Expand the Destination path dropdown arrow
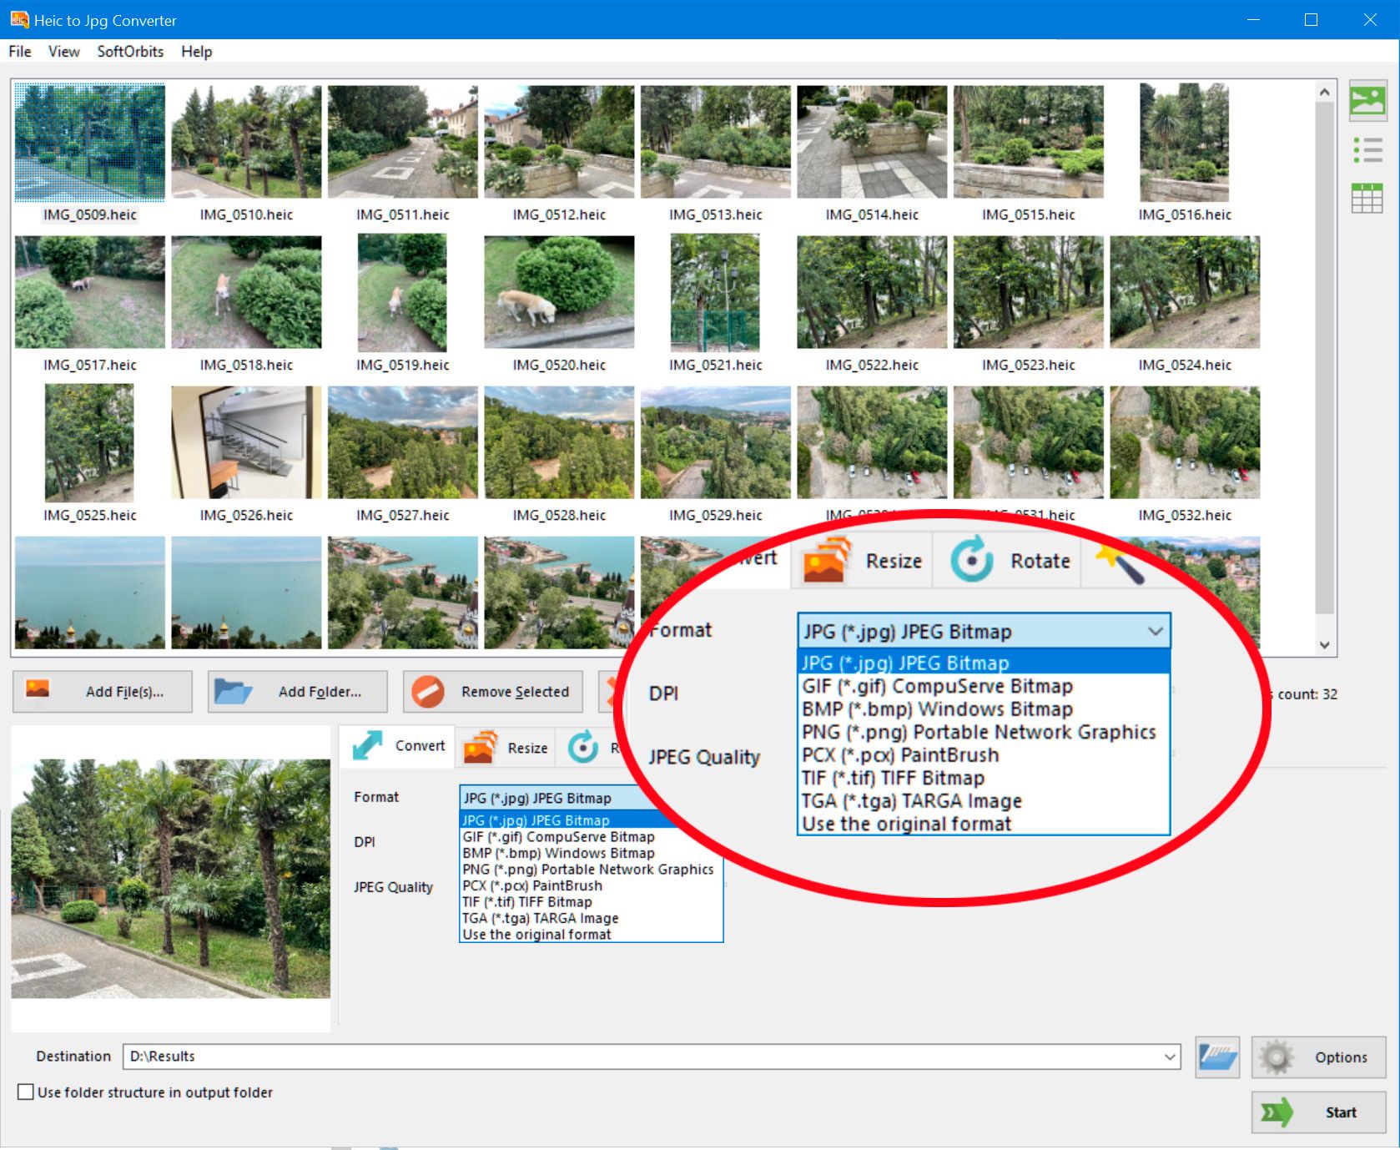This screenshot has height=1150, width=1400. point(1168,1057)
